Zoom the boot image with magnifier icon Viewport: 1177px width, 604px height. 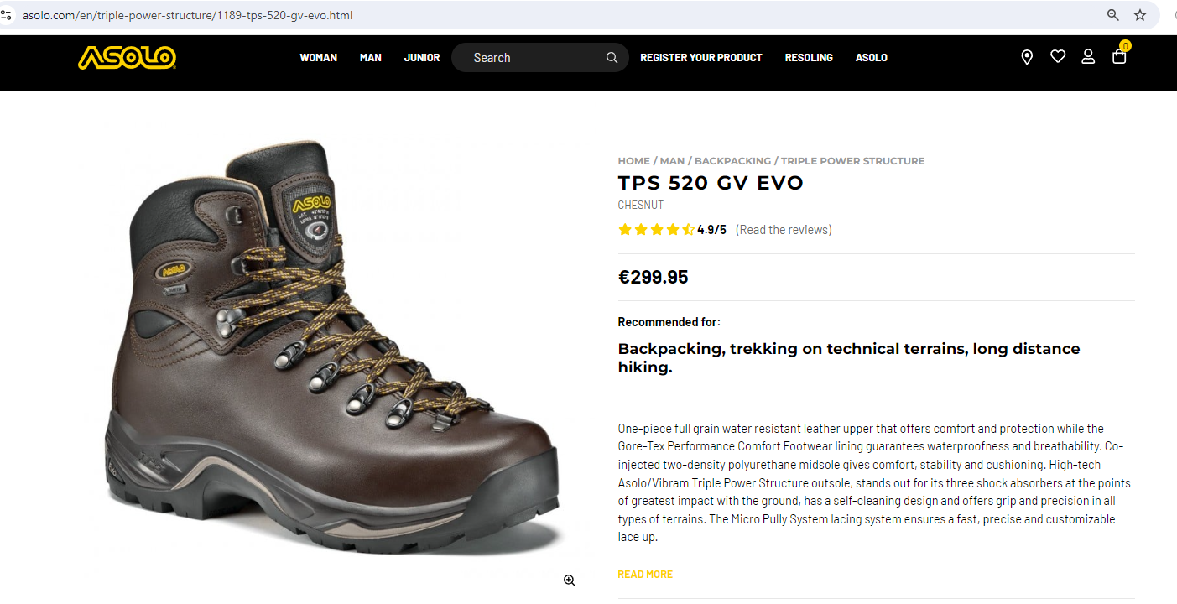click(570, 581)
